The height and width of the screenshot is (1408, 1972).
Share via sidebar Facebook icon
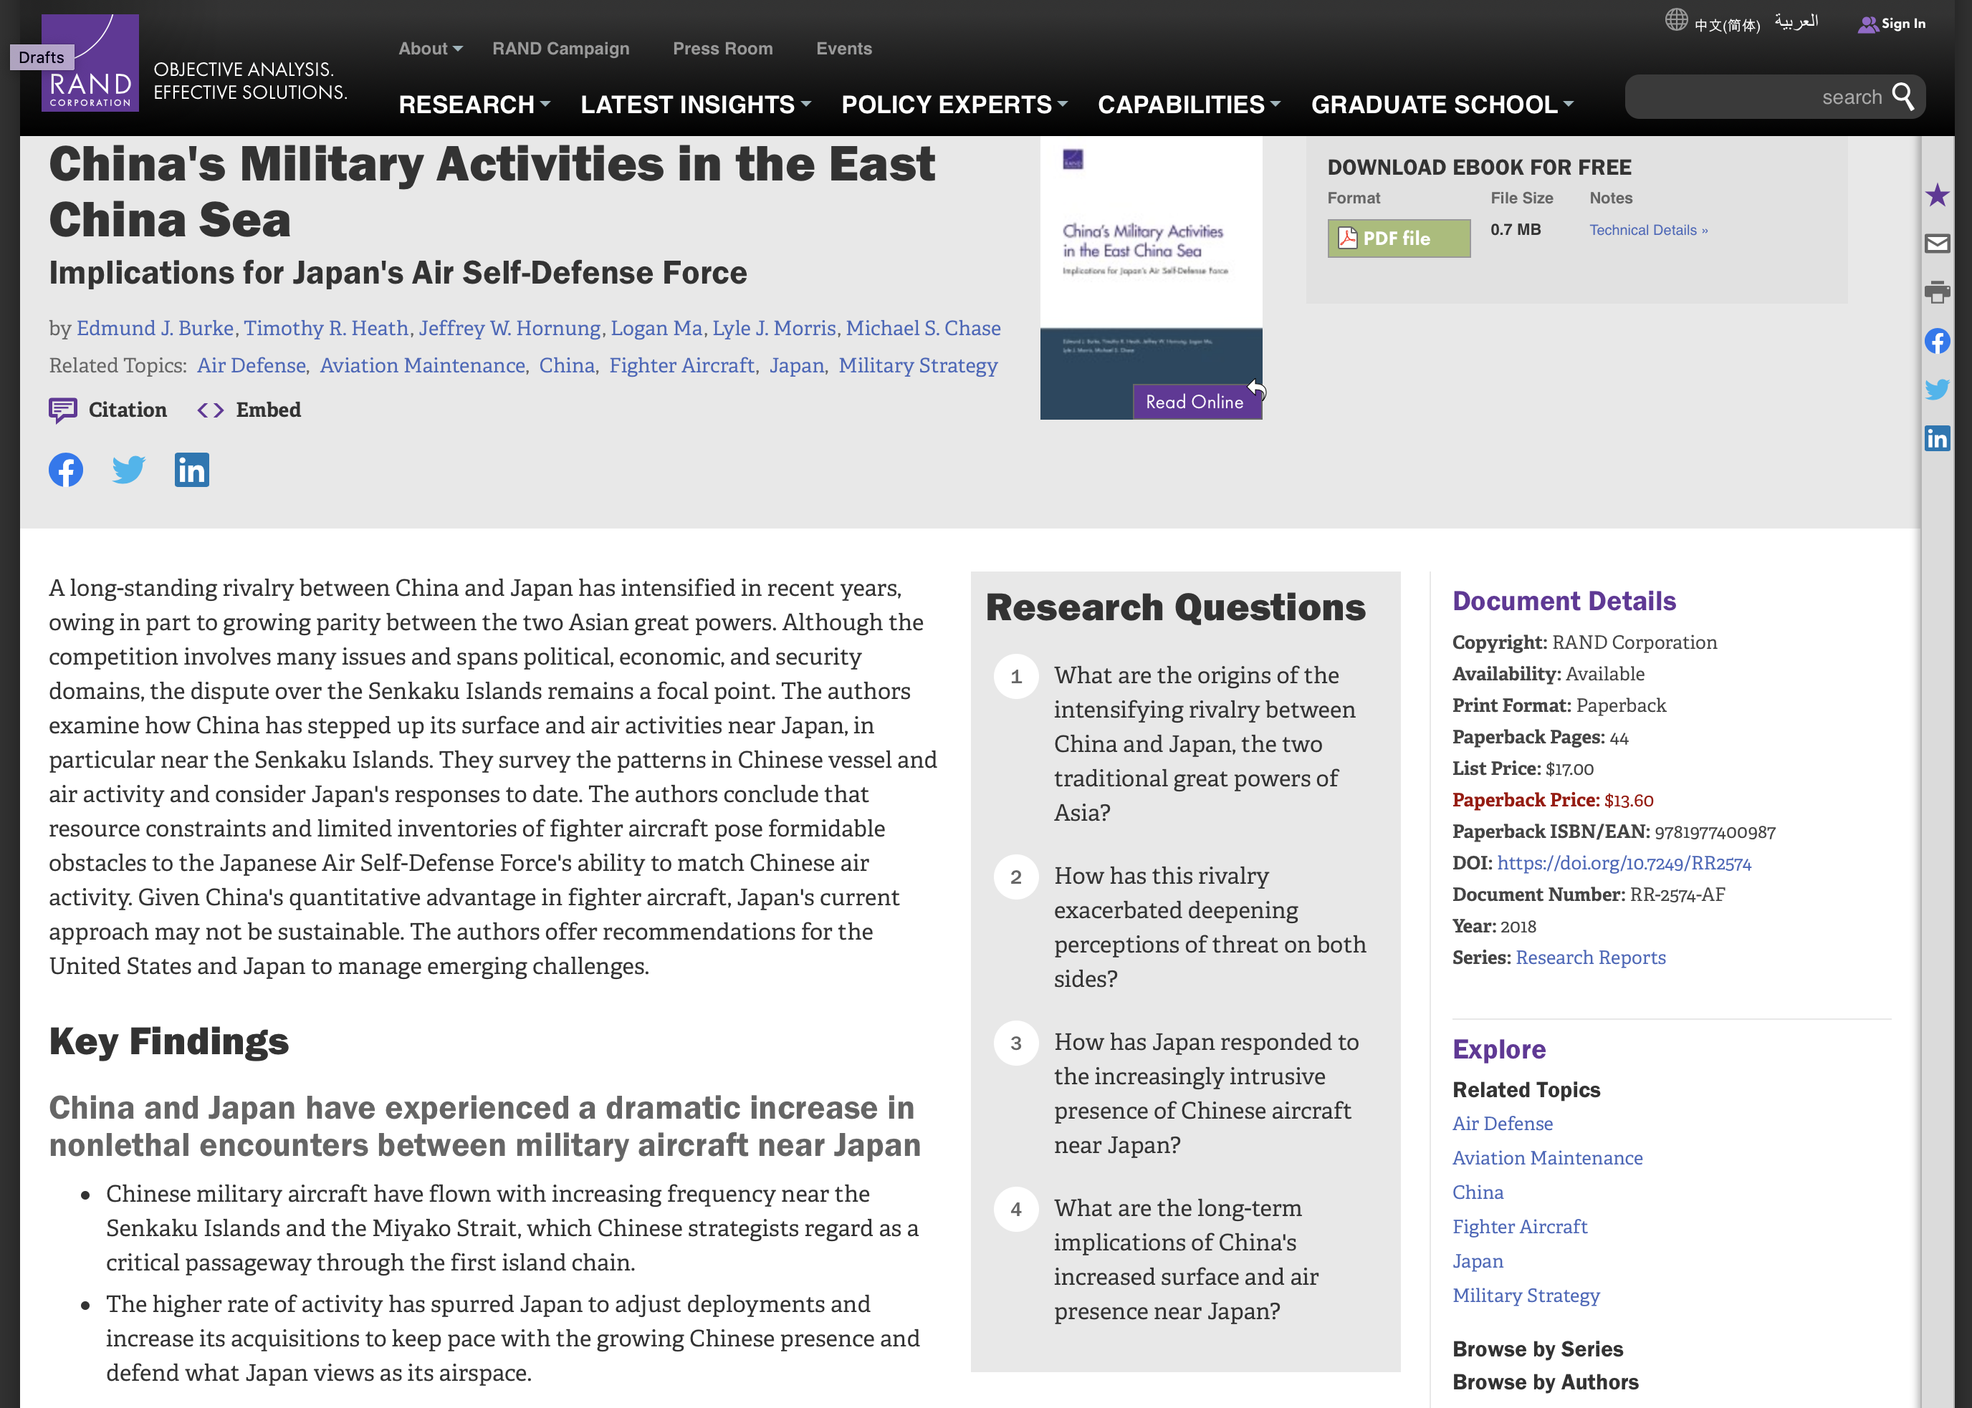(x=1936, y=341)
